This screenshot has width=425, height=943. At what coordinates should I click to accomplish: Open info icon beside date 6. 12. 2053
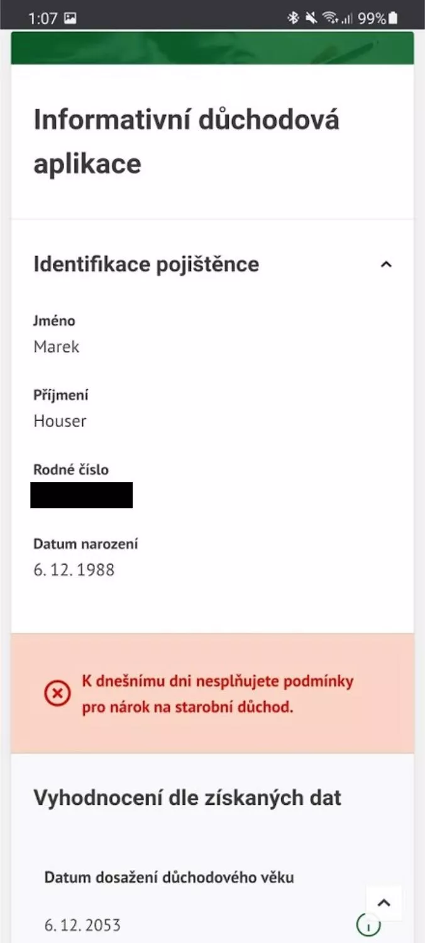click(x=368, y=925)
